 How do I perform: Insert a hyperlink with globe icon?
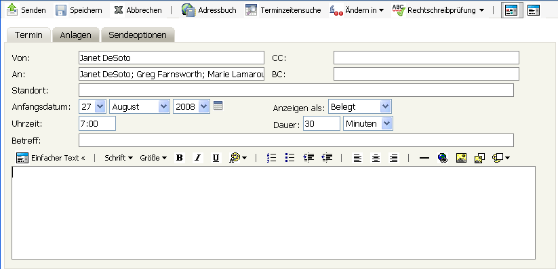tap(443, 158)
